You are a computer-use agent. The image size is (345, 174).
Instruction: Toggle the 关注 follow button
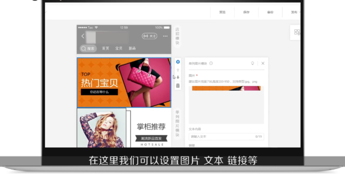[150, 36]
